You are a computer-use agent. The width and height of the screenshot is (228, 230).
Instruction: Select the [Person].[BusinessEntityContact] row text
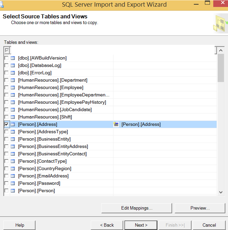[52, 154]
